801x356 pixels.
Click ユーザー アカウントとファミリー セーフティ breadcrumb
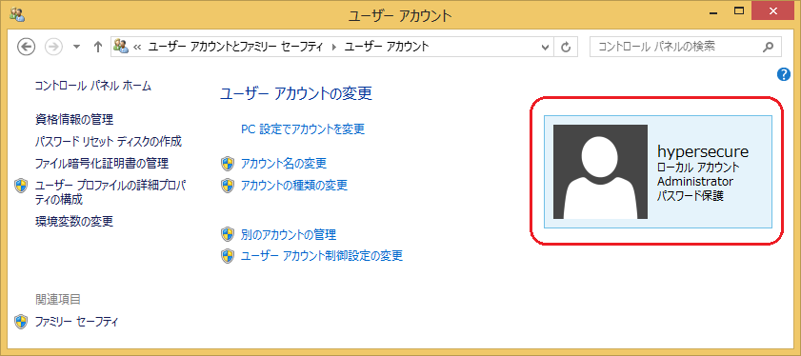[x=236, y=47]
